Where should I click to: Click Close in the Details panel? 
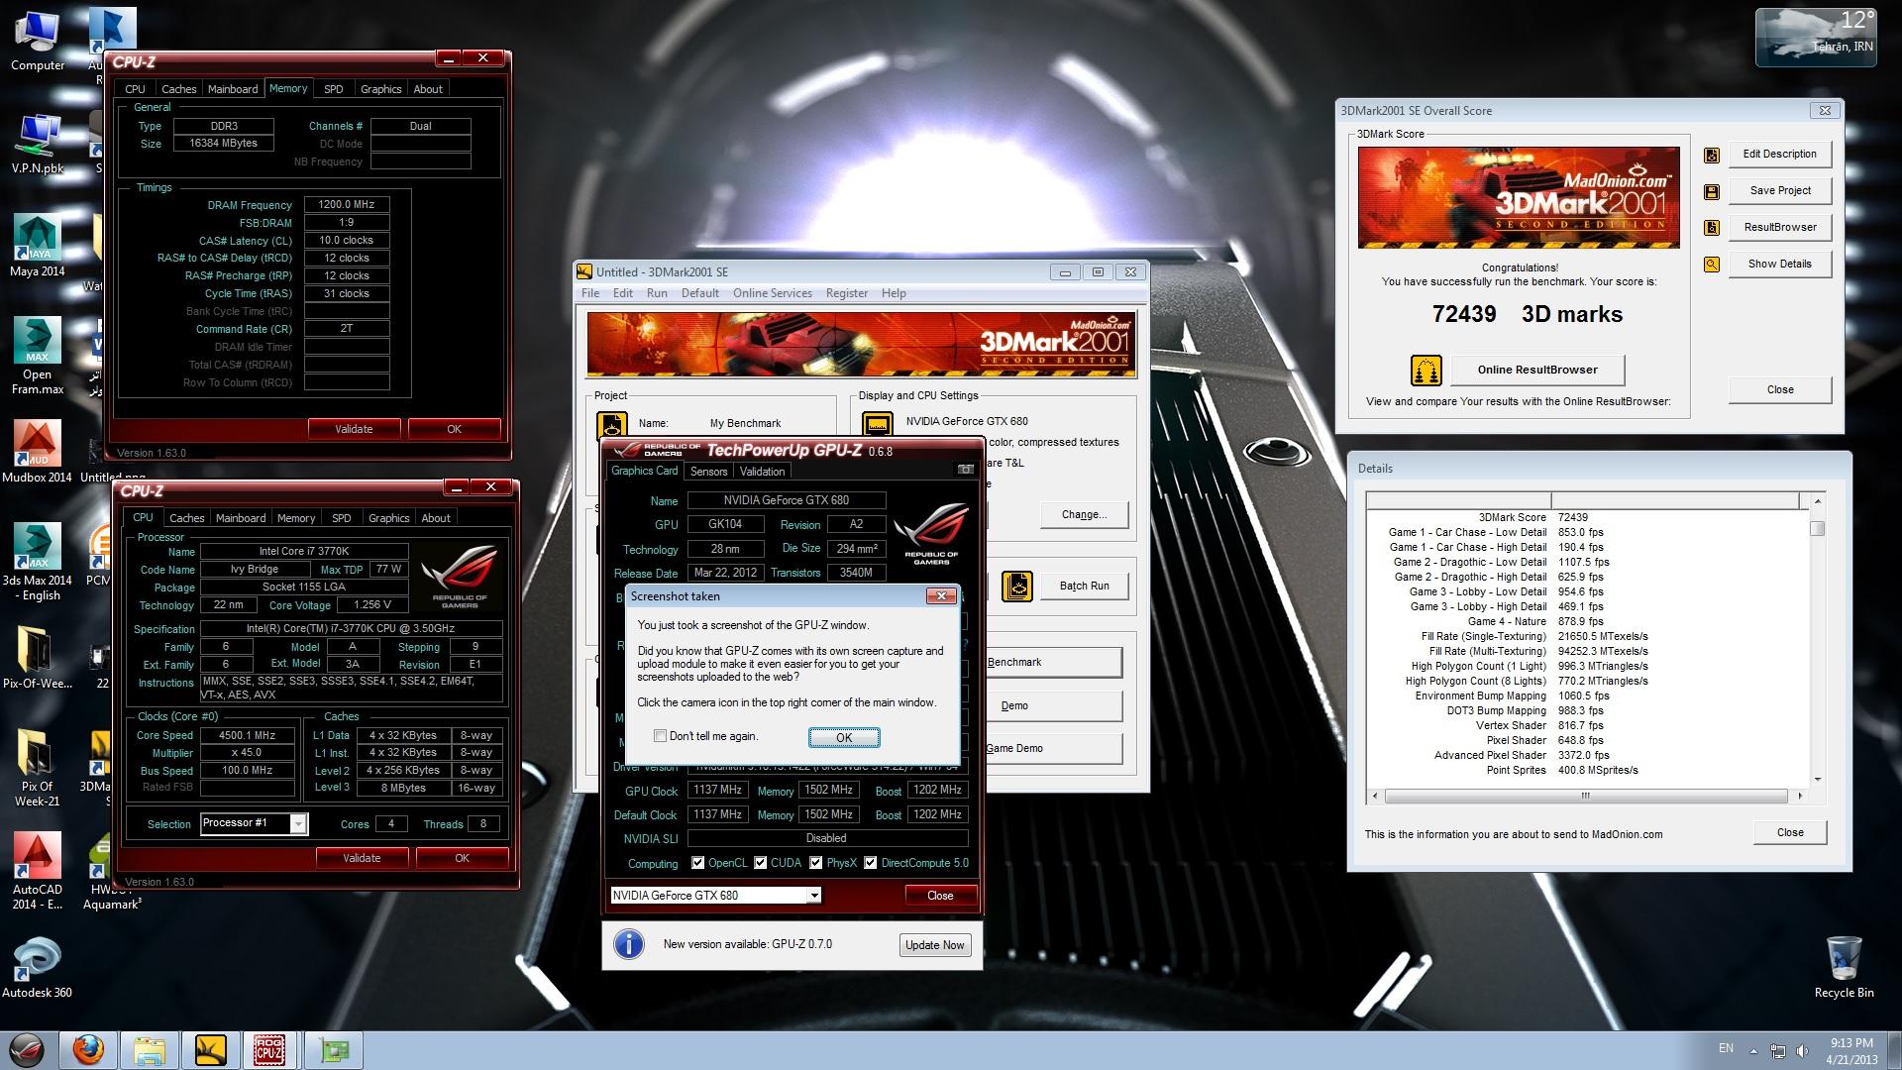(1790, 832)
